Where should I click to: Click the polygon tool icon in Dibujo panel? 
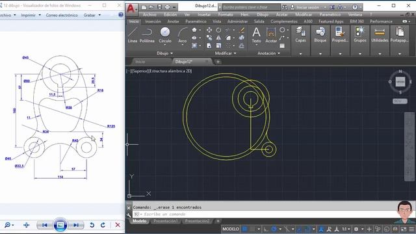click(194, 30)
